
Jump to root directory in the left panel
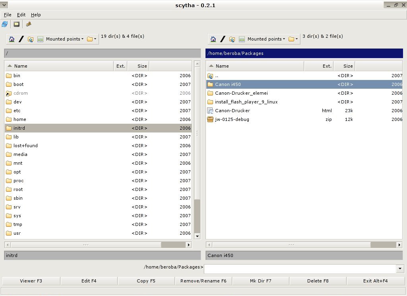21,39
